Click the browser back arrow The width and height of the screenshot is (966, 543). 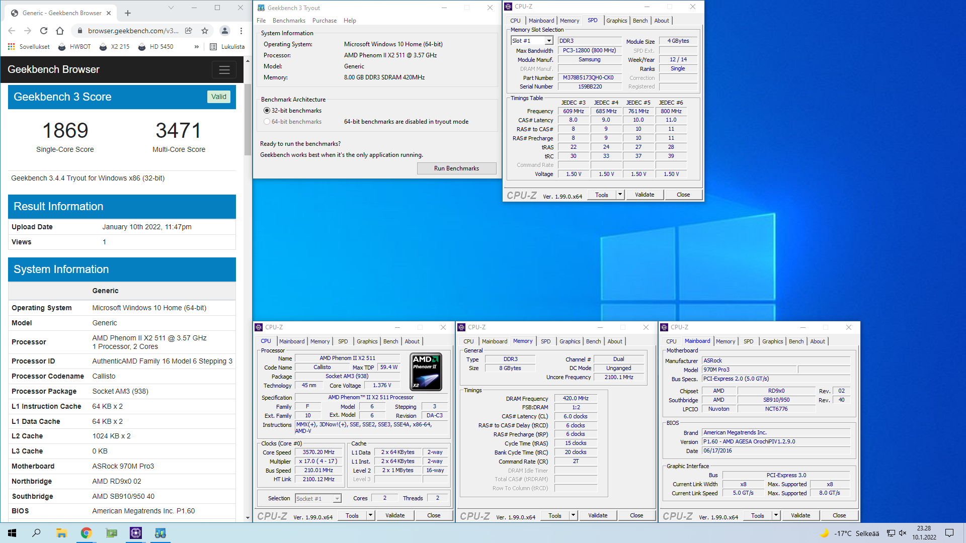[12, 31]
